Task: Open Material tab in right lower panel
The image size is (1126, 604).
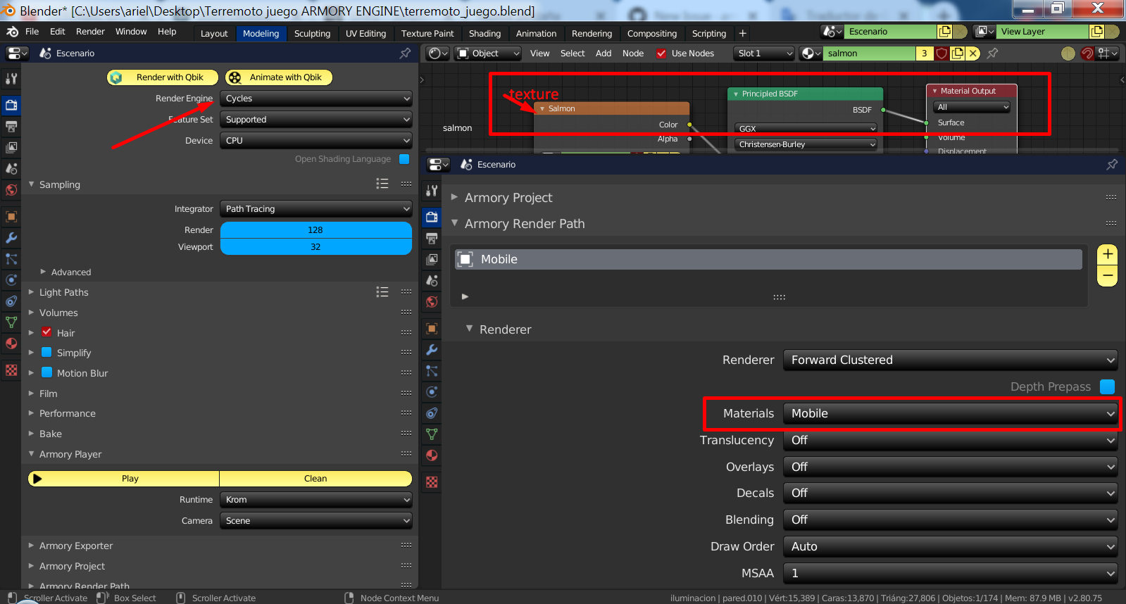Action: [432, 455]
